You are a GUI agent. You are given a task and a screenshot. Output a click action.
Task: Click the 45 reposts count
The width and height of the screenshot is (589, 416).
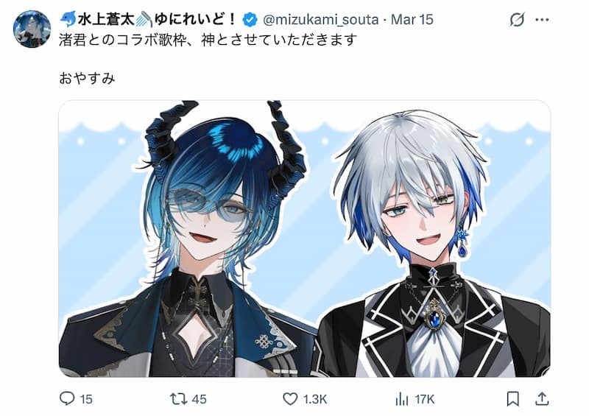[199, 399]
